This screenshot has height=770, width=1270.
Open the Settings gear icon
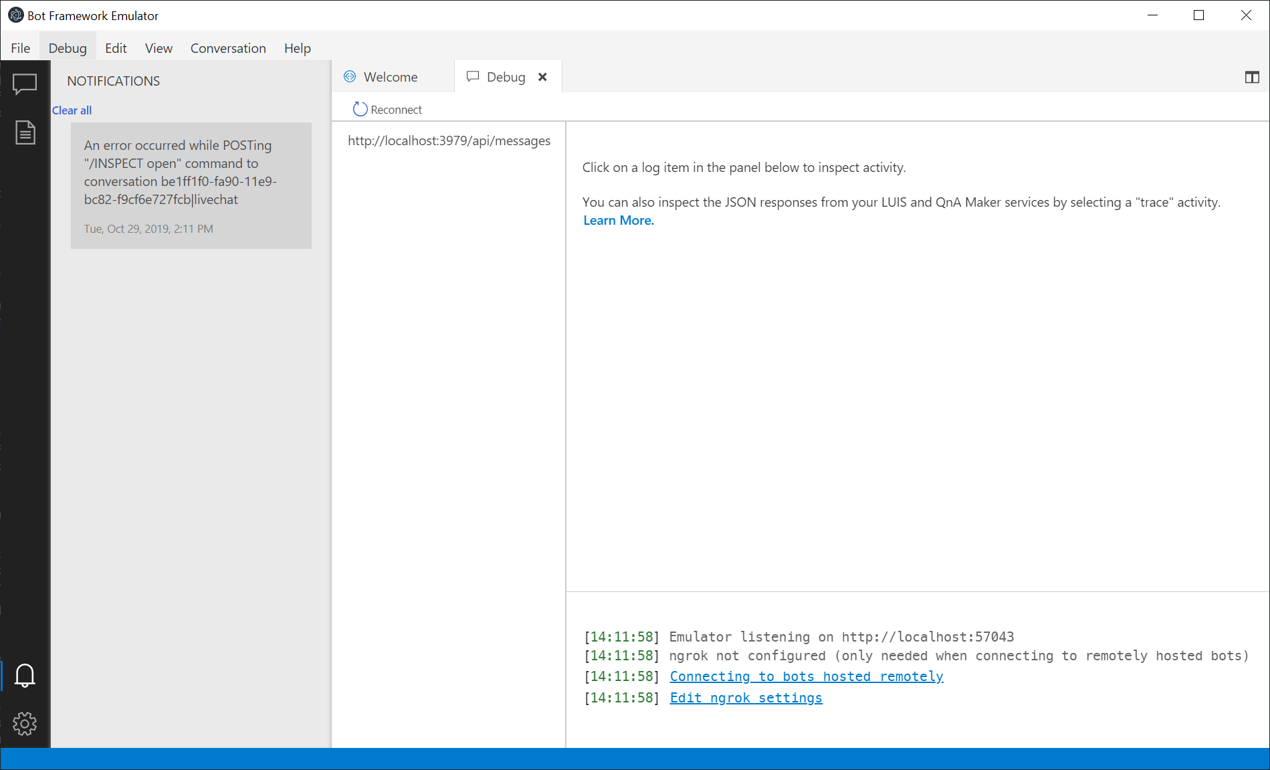click(25, 723)
